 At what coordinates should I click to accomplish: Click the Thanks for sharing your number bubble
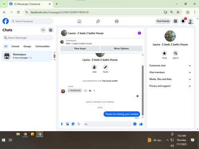click(x=122, y=114)
